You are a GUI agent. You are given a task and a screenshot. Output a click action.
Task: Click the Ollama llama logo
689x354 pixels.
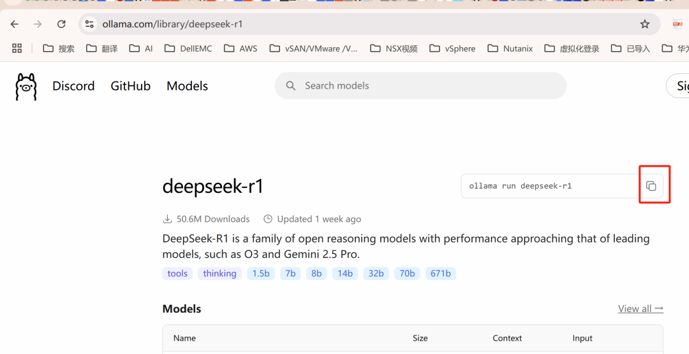click(26, 87)
